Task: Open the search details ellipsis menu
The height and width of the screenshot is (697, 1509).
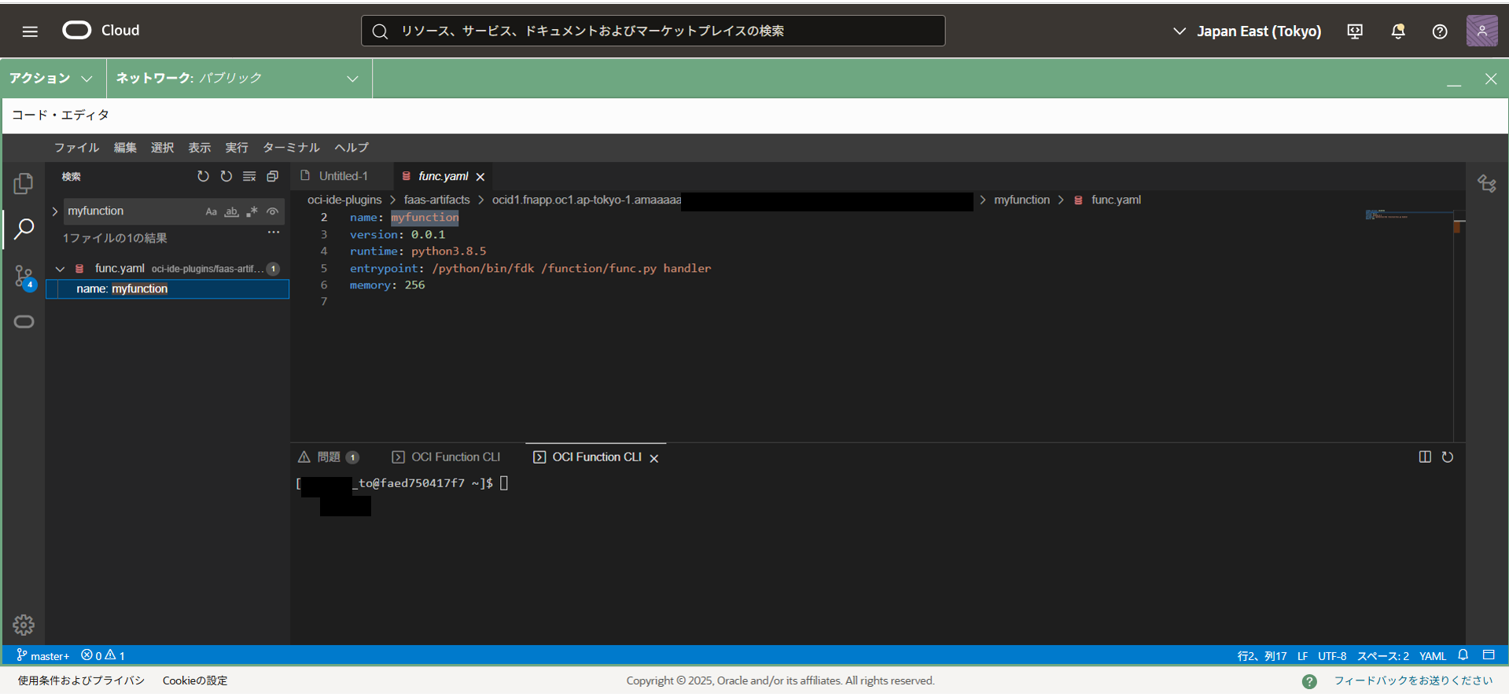Action: [x=274, y=233]
